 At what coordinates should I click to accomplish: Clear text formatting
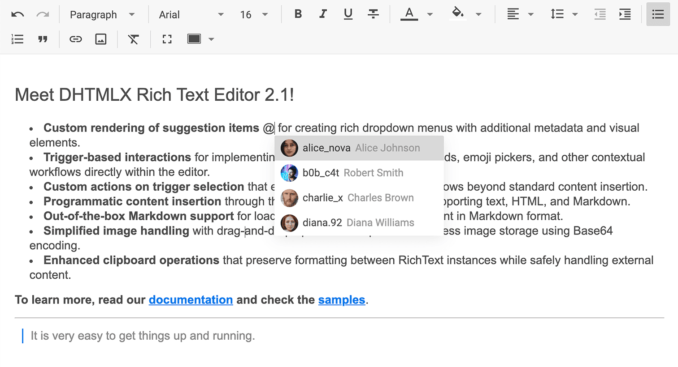point(133,39)
